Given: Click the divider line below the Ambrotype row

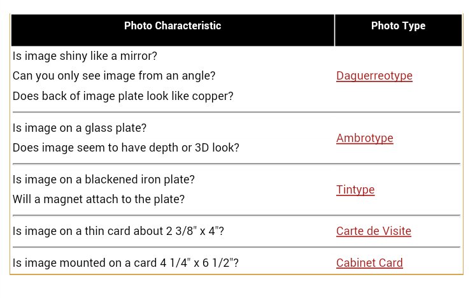Looking at the screenshot, I should (x=236, y=164).
